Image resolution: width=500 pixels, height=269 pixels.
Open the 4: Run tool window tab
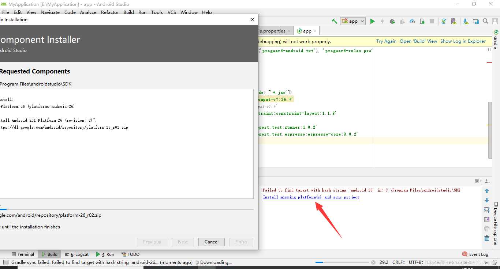click(105, 254)
